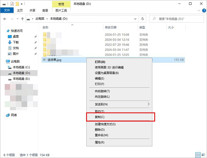
Task: Select 网络 in the navigation pane
Action: (14, 115)
